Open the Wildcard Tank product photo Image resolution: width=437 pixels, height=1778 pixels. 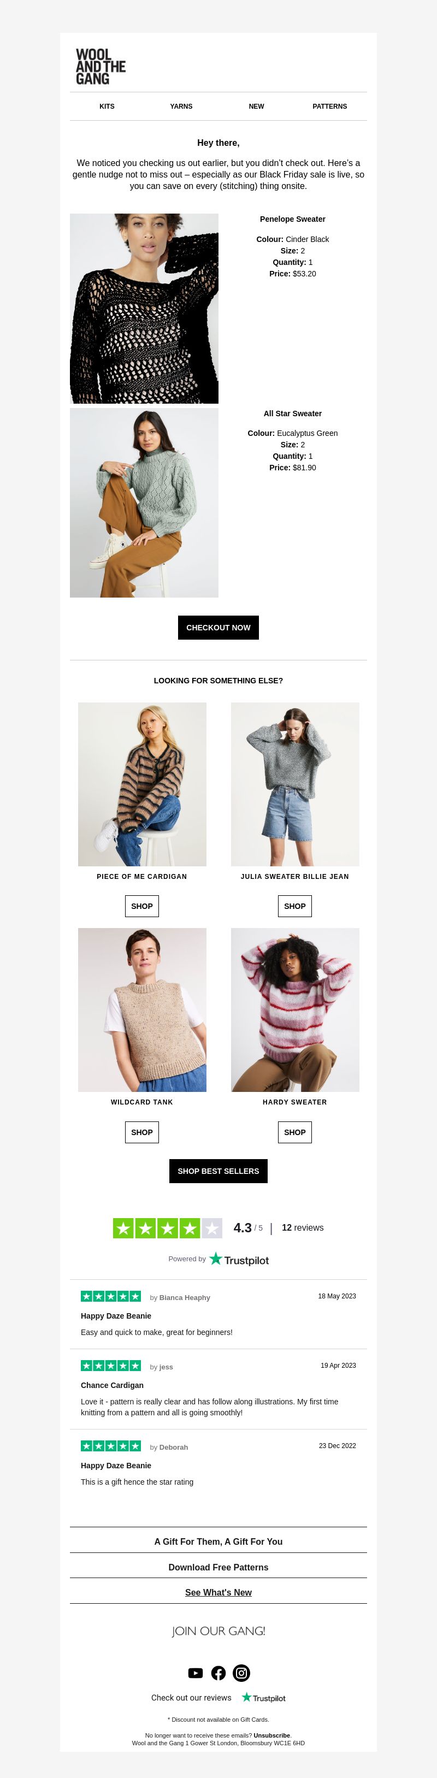coord(142,1009)
